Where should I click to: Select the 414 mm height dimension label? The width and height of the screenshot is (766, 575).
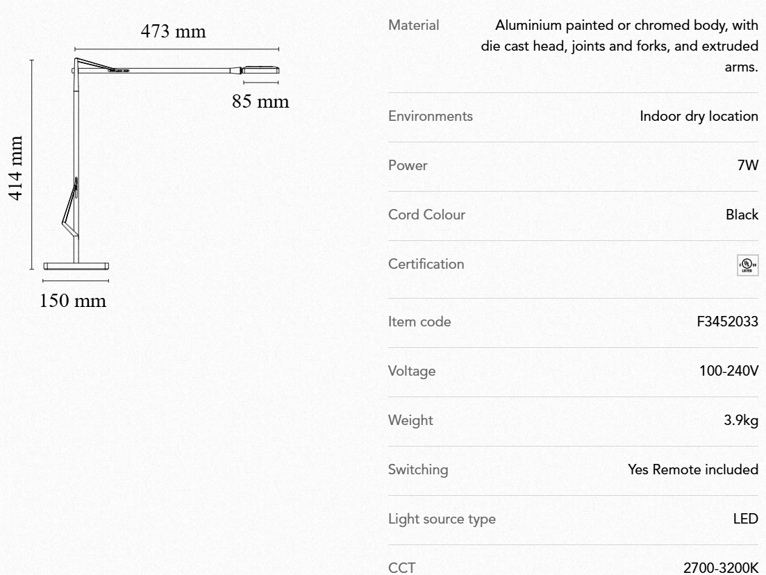click(16, 167)
